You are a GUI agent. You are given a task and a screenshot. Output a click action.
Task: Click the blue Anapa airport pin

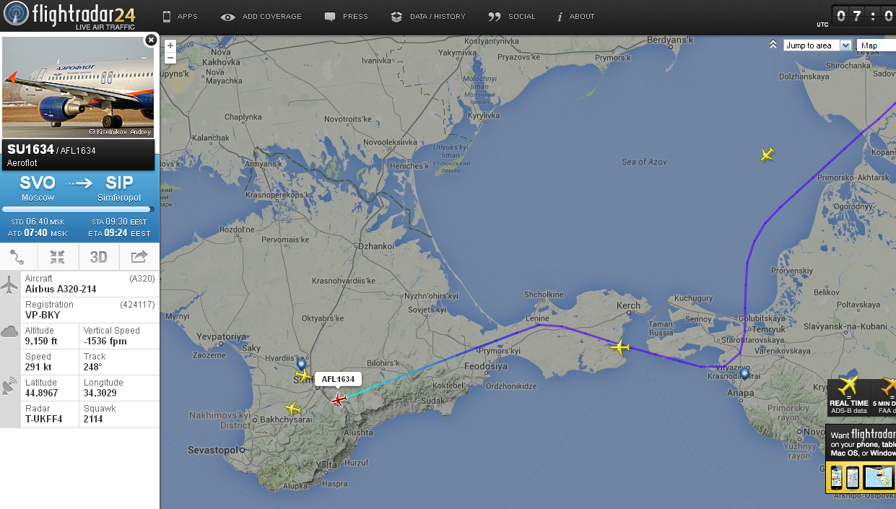click(744, 374)
